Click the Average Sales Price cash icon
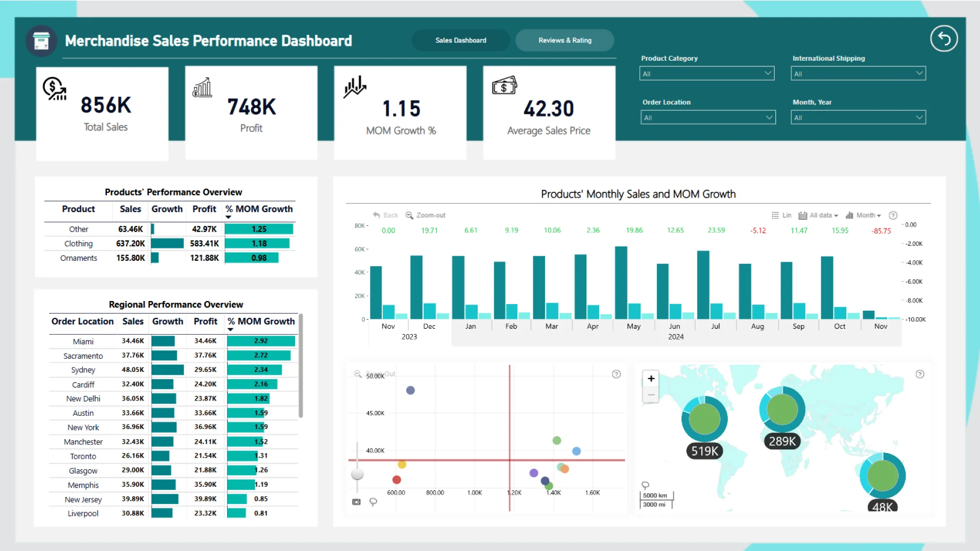The image size is (980, 551). pyautogui.click(x=504, y=85)
